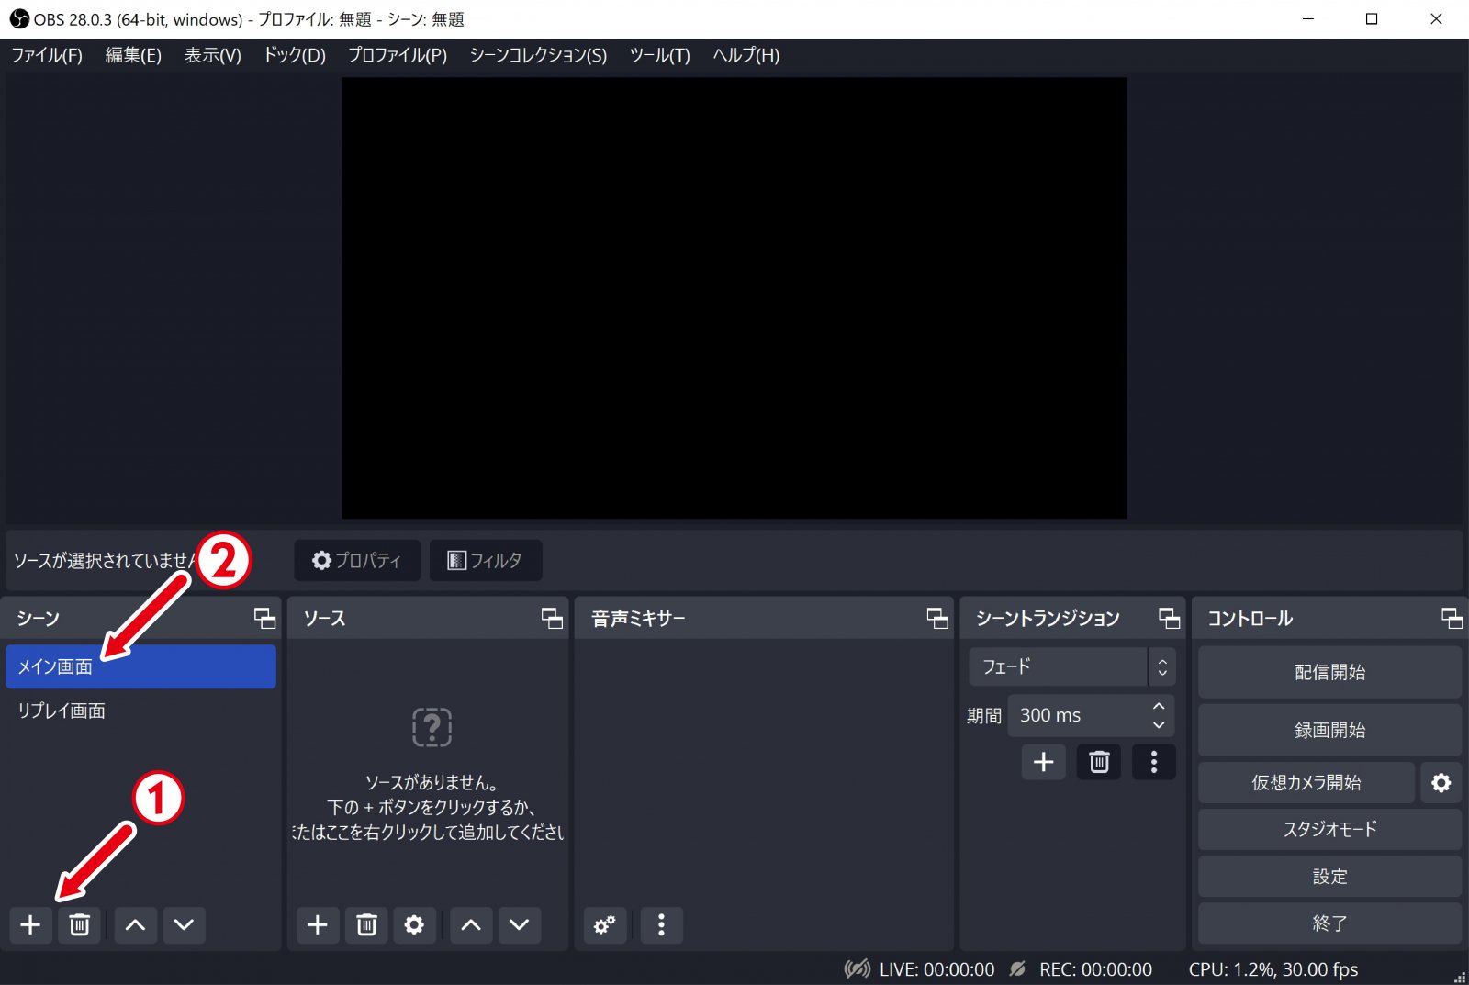Remove source using trash icon in Sources panel
The height and width of the screenshot is (985, 1469).
[x=366, y=924]
